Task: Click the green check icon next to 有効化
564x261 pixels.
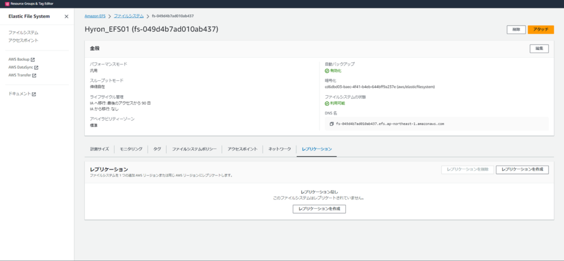Action: pos(327,71)
